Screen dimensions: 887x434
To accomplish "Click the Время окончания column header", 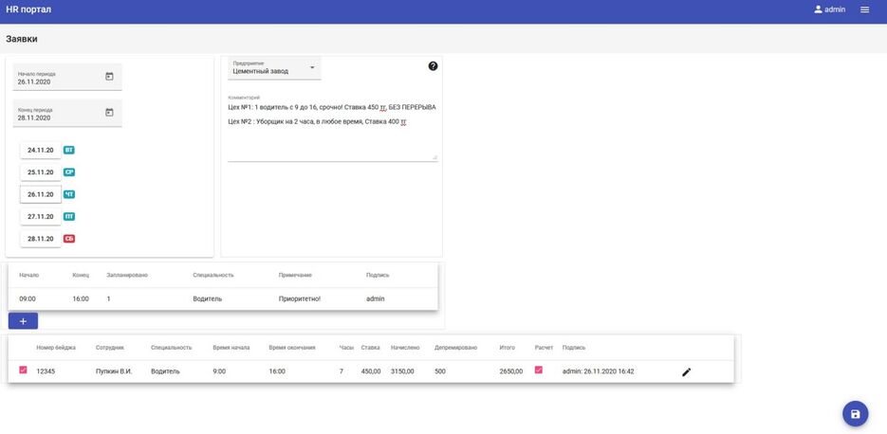I will 292,348.
